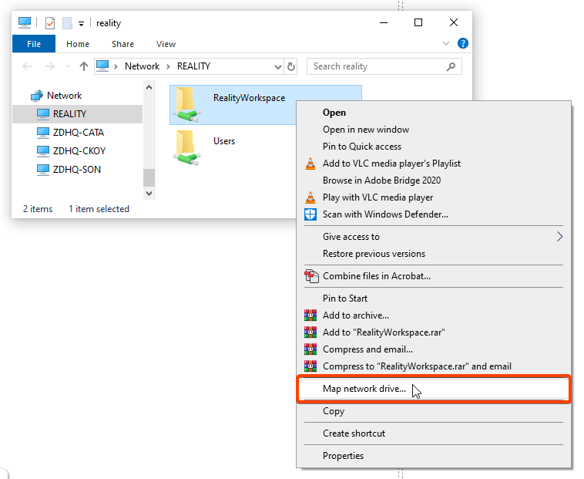Select Map network drive menu item
The width and height of the screenshot is (584, 479).
click(x=364, y=389)
